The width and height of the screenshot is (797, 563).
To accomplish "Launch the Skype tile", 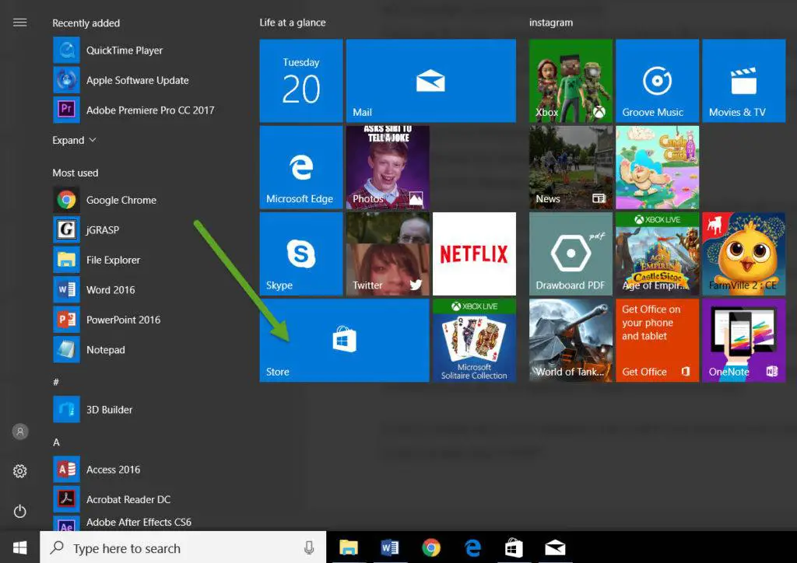I will pos(301,254).
